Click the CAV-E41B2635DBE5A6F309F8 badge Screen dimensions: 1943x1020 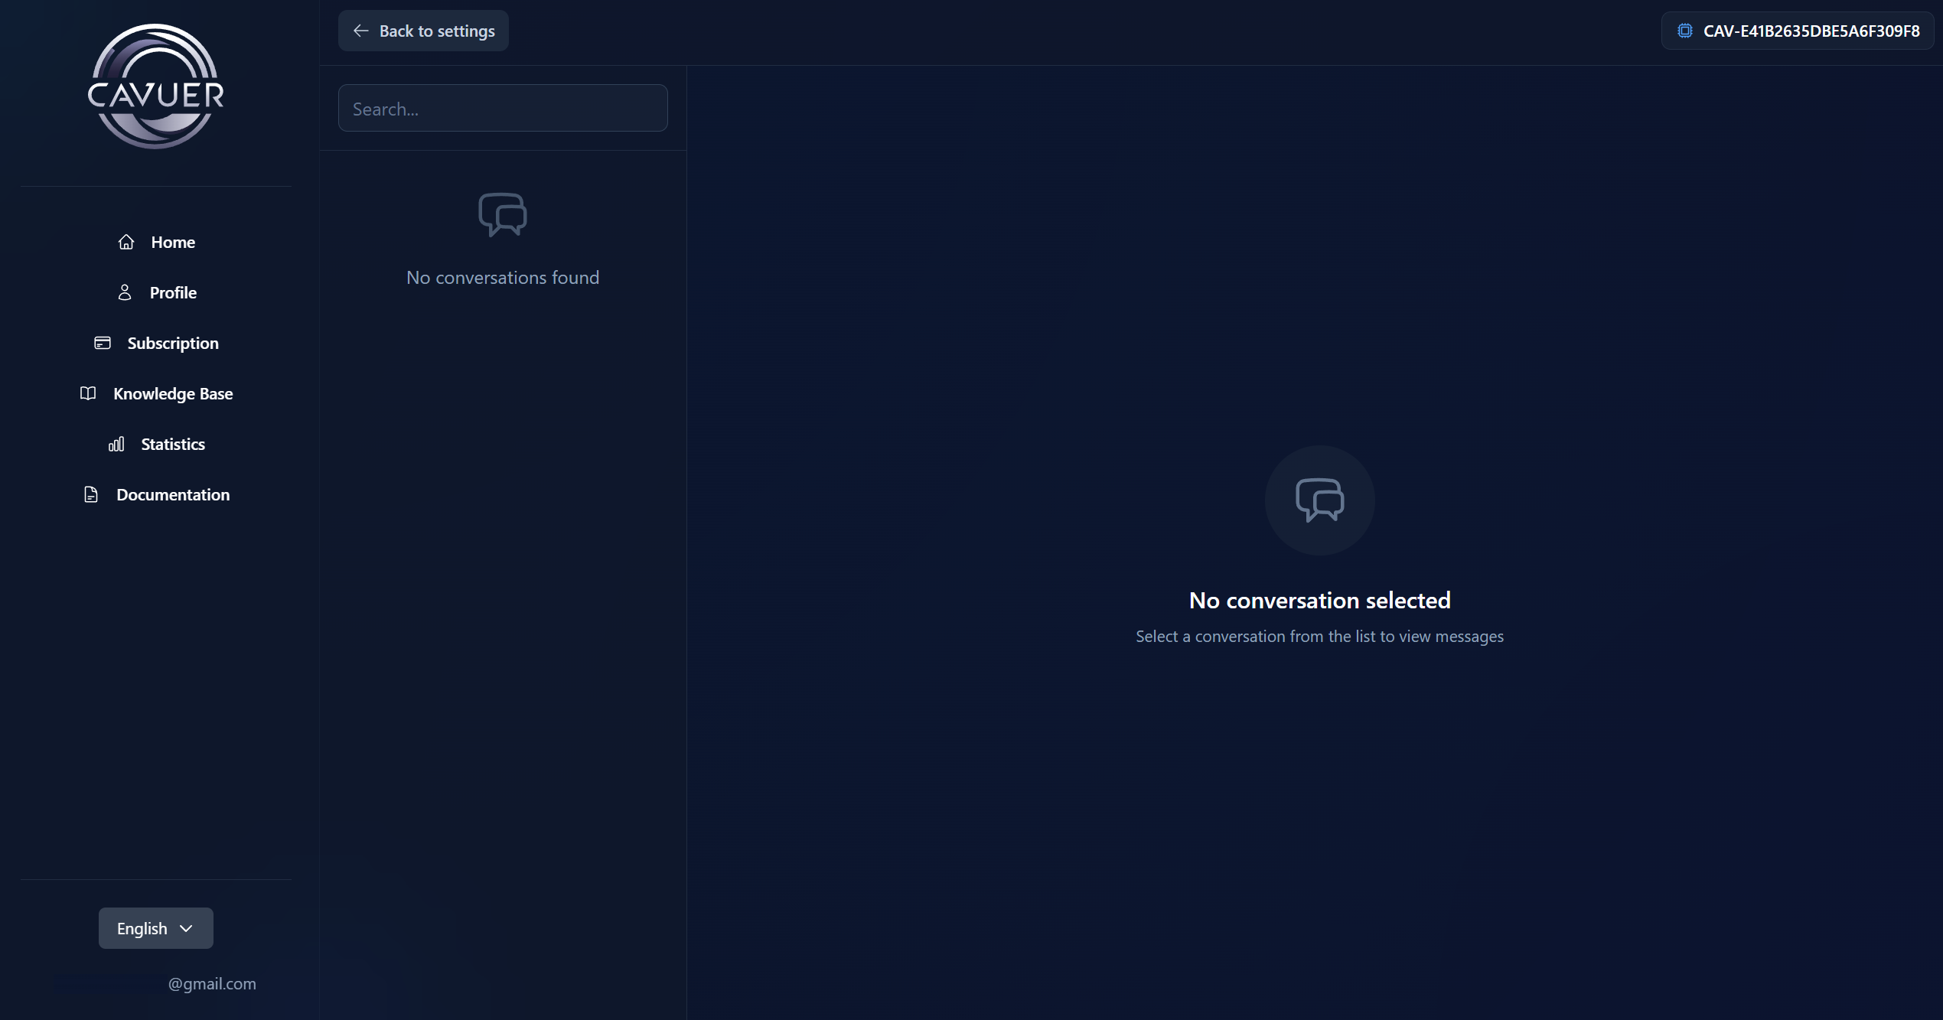pos(1811,31)
